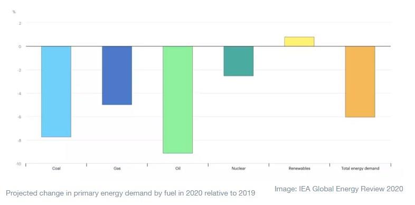
Task: Click the light blue Coal bar
Action: pyautogui.click(x=56, y=92)
